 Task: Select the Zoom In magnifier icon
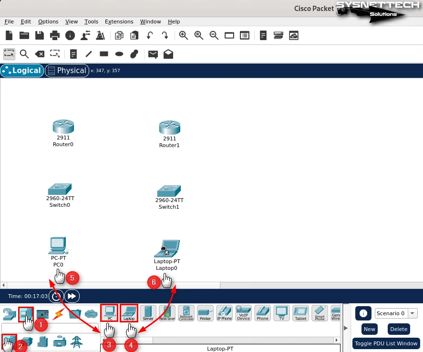(x=184, y=35)
